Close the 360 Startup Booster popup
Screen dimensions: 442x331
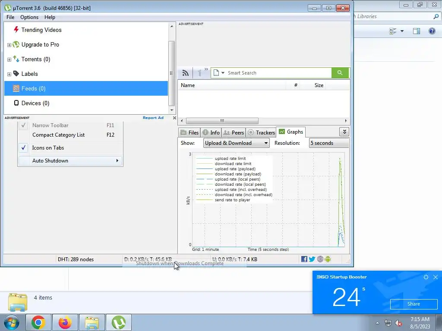click(436, 277)
